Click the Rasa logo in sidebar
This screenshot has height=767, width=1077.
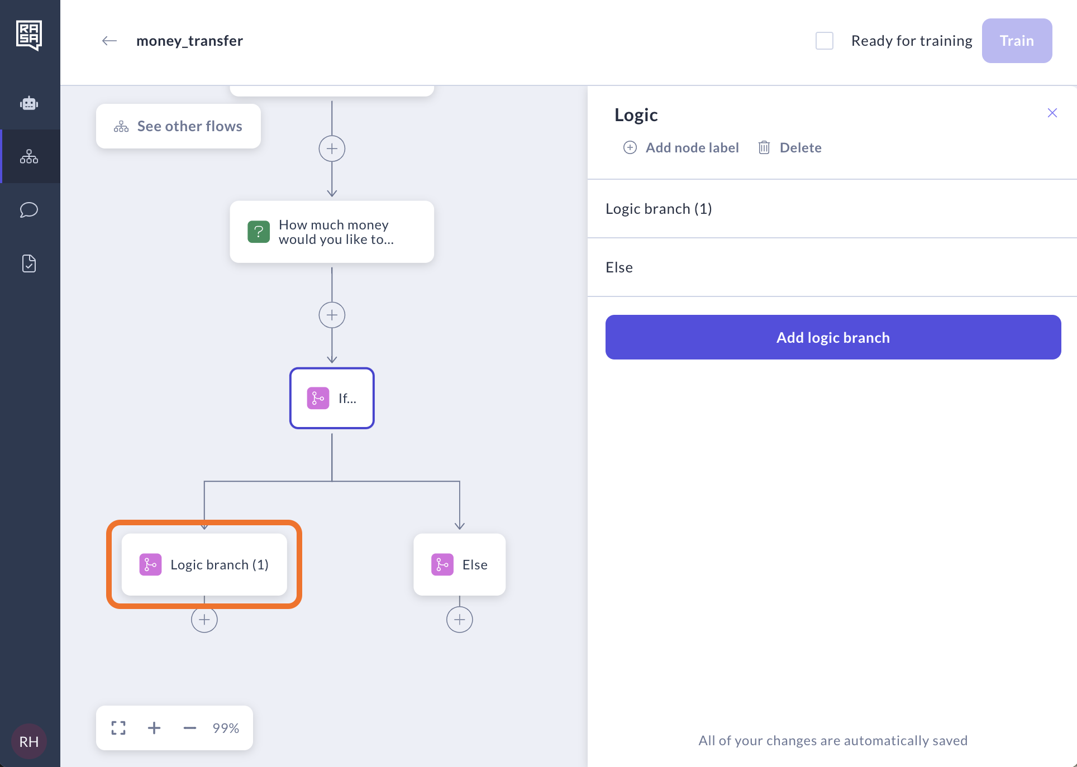click(x=29, y=35)
